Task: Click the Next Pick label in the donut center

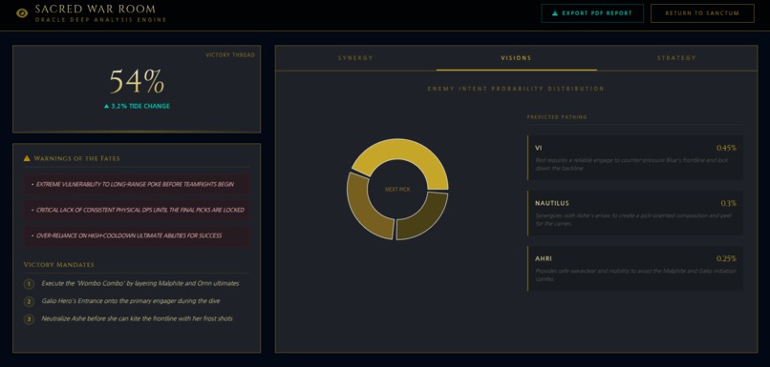Action: [x=397, y=189]
